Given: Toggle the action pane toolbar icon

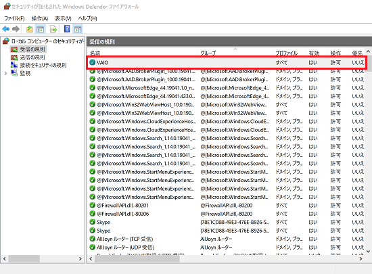Looking at the screenshot, I should [78, 29].
